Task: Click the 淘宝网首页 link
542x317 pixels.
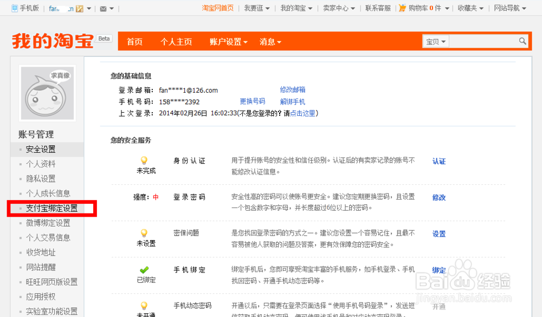Action: [x=218, y=8]
